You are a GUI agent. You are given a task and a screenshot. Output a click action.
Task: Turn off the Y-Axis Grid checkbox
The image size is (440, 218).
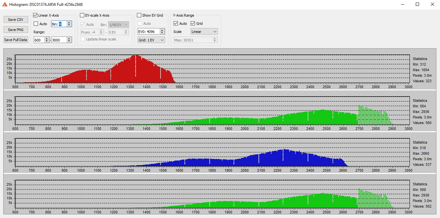coord(193,23)
